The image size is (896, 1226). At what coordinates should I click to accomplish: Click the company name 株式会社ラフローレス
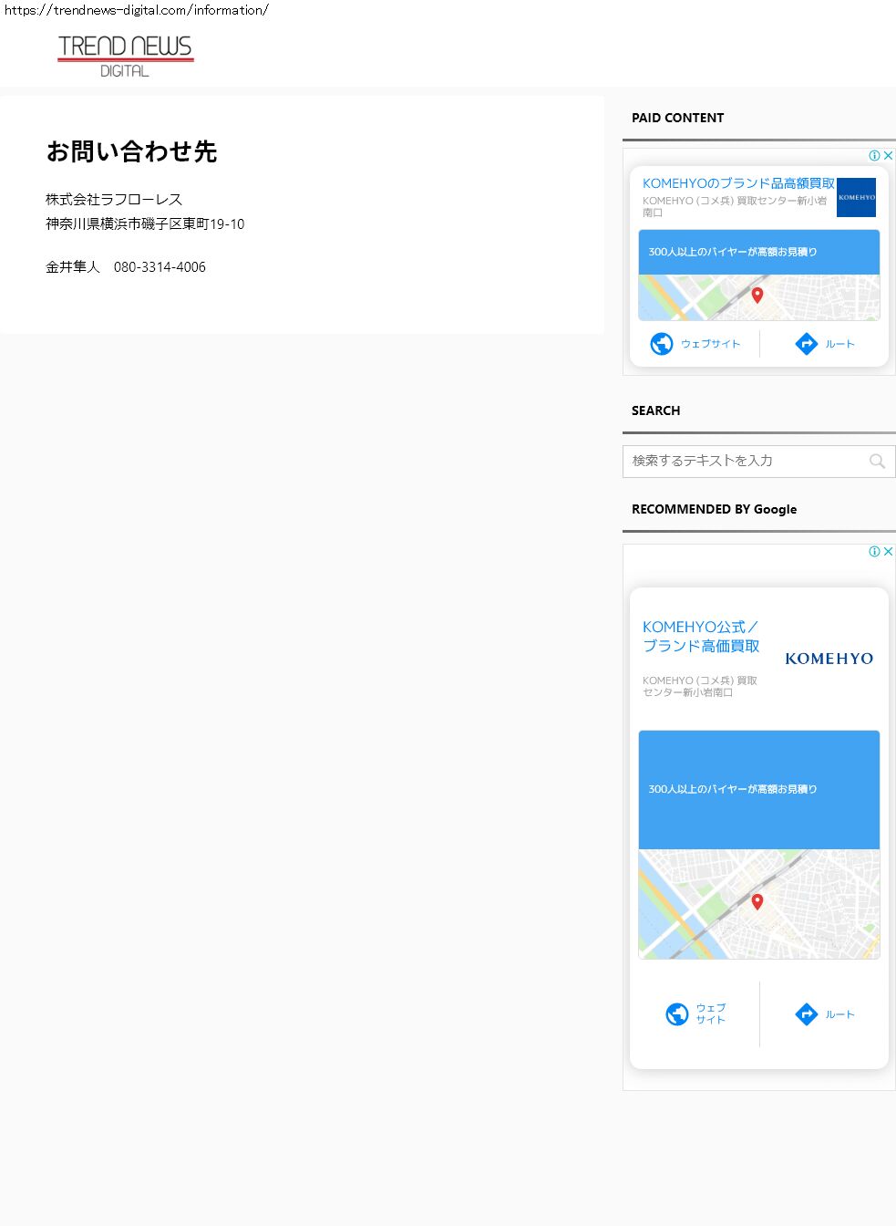point(114,200)
